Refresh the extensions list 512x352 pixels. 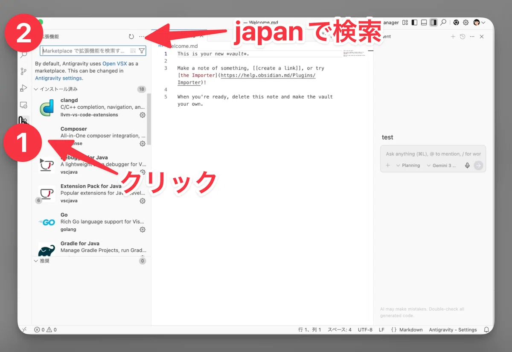pos(131,37)
